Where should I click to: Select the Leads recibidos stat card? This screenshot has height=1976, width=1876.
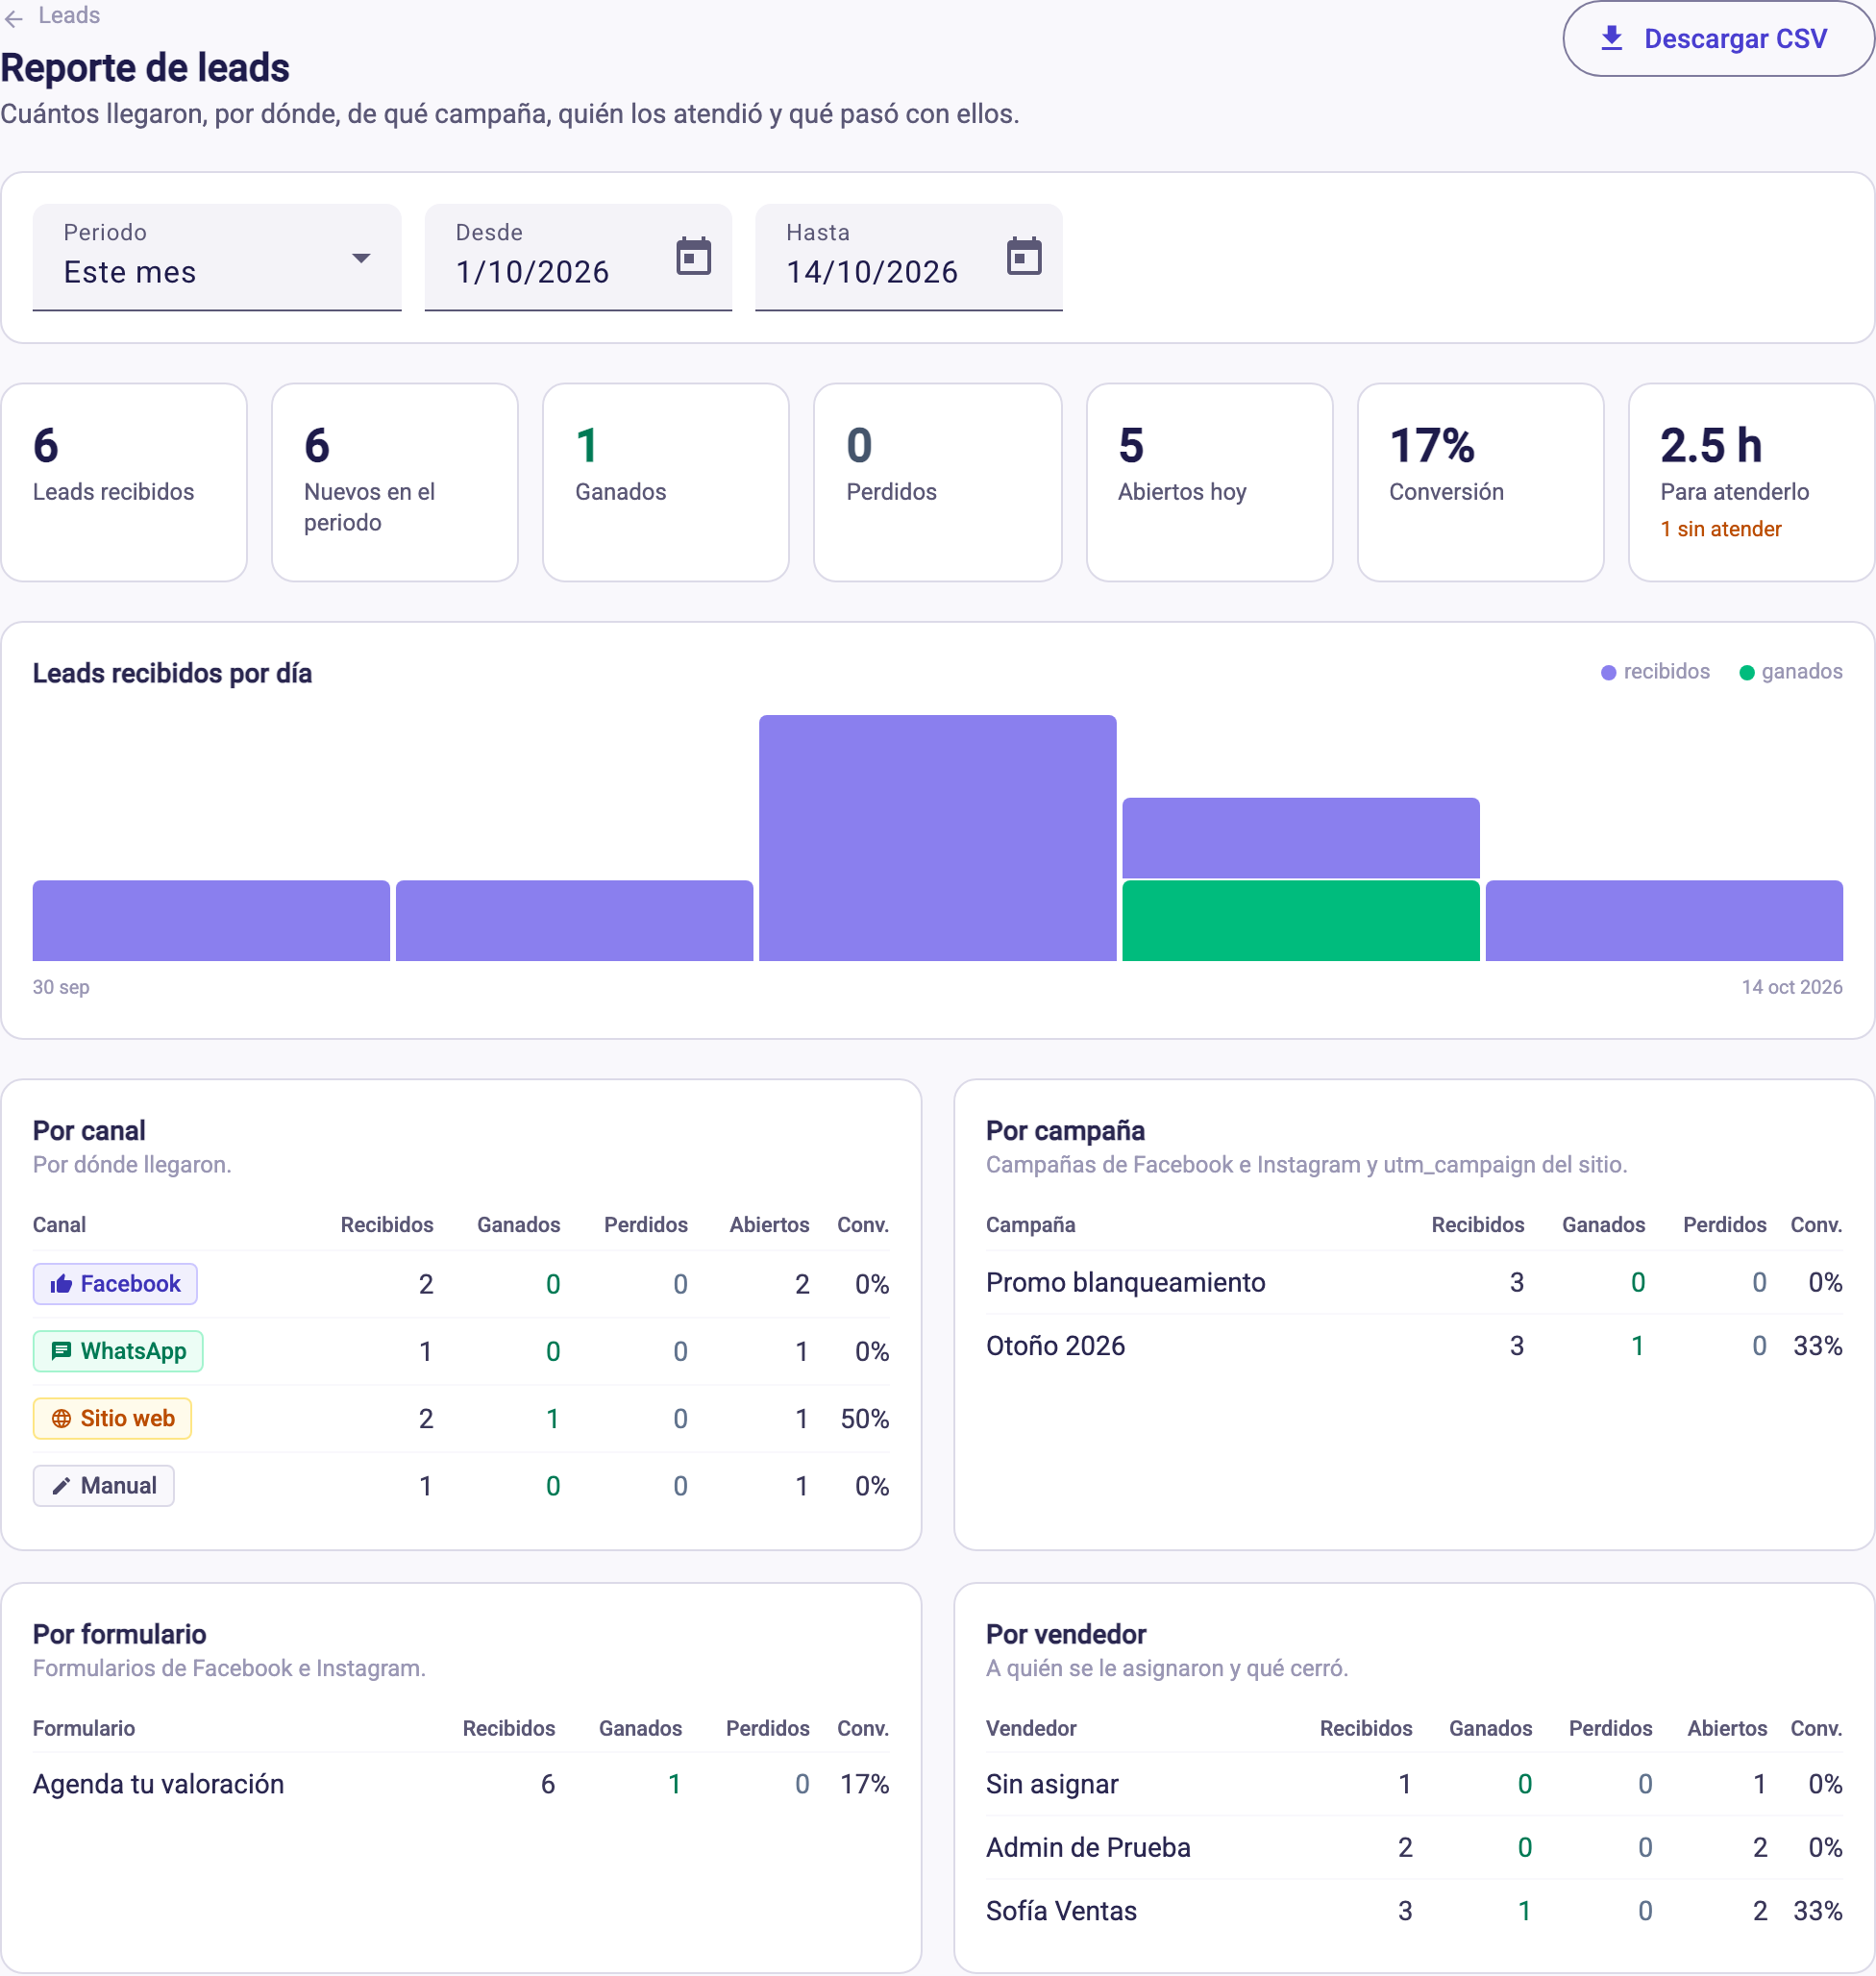coord(124,482)
